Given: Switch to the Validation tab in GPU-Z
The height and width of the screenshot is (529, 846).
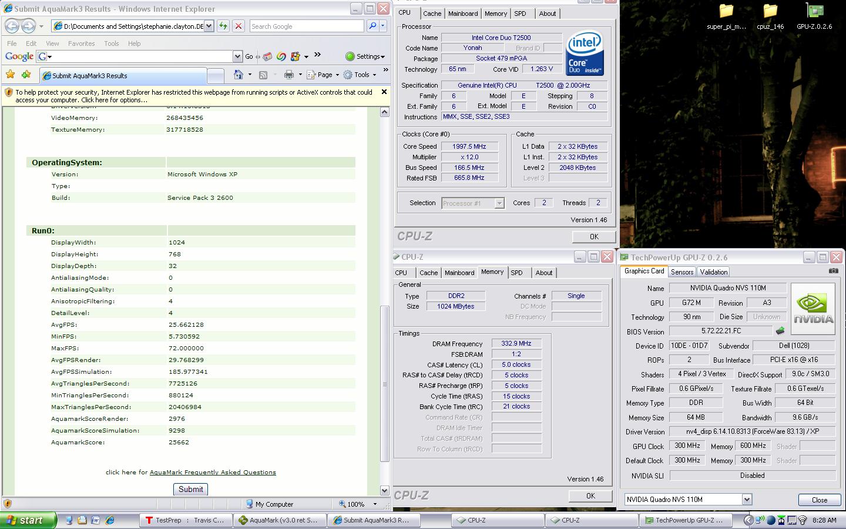Looking at the screenshot, I should coord(714,272).
